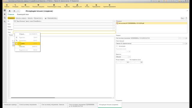Open the Отчеты section
Image resolution: width=192 pixels, height=108 pixels.
click(x=87, y=6)
